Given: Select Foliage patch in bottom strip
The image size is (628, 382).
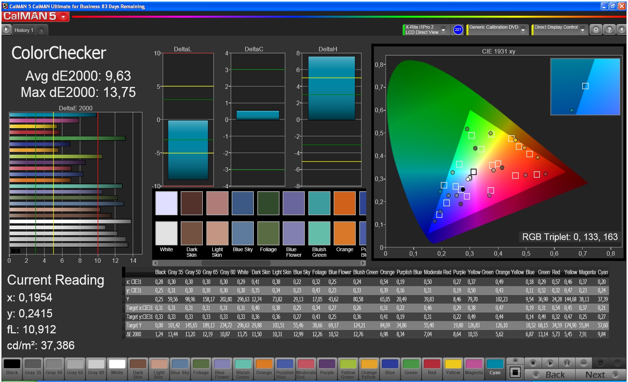Looking at the screenshot, I should 201,369.
